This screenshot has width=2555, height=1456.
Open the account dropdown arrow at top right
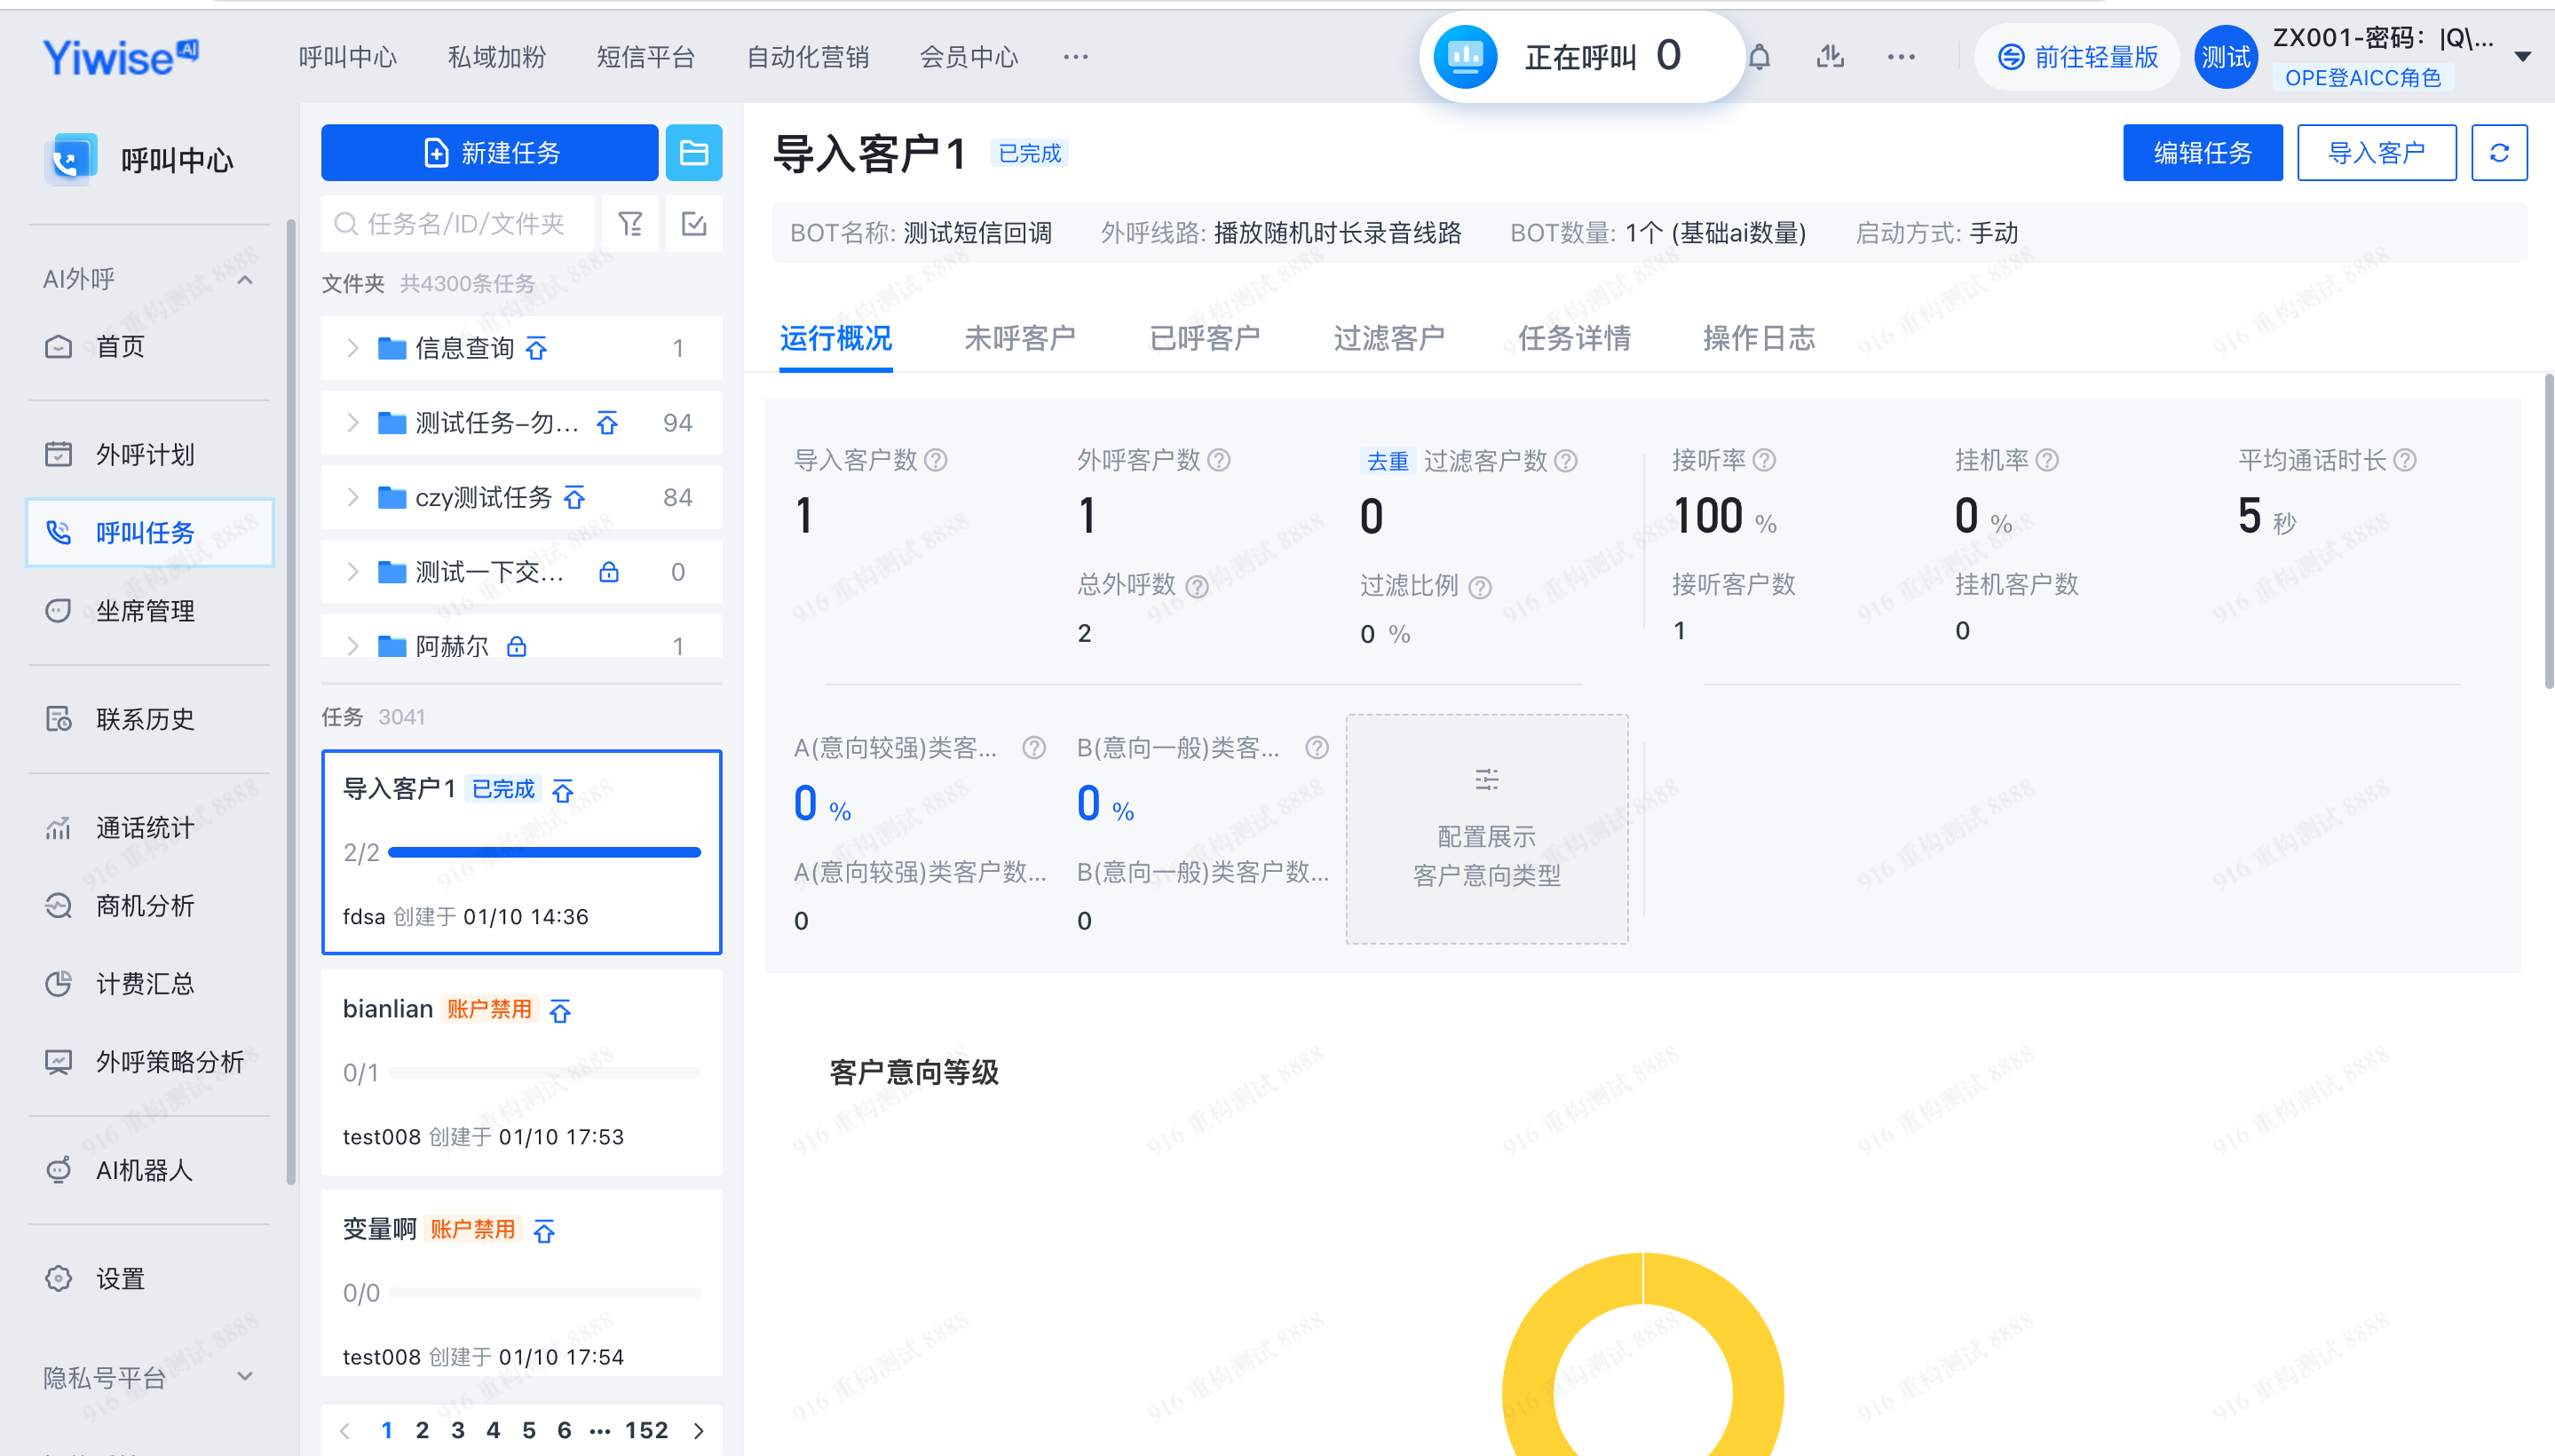[2523, 57]
